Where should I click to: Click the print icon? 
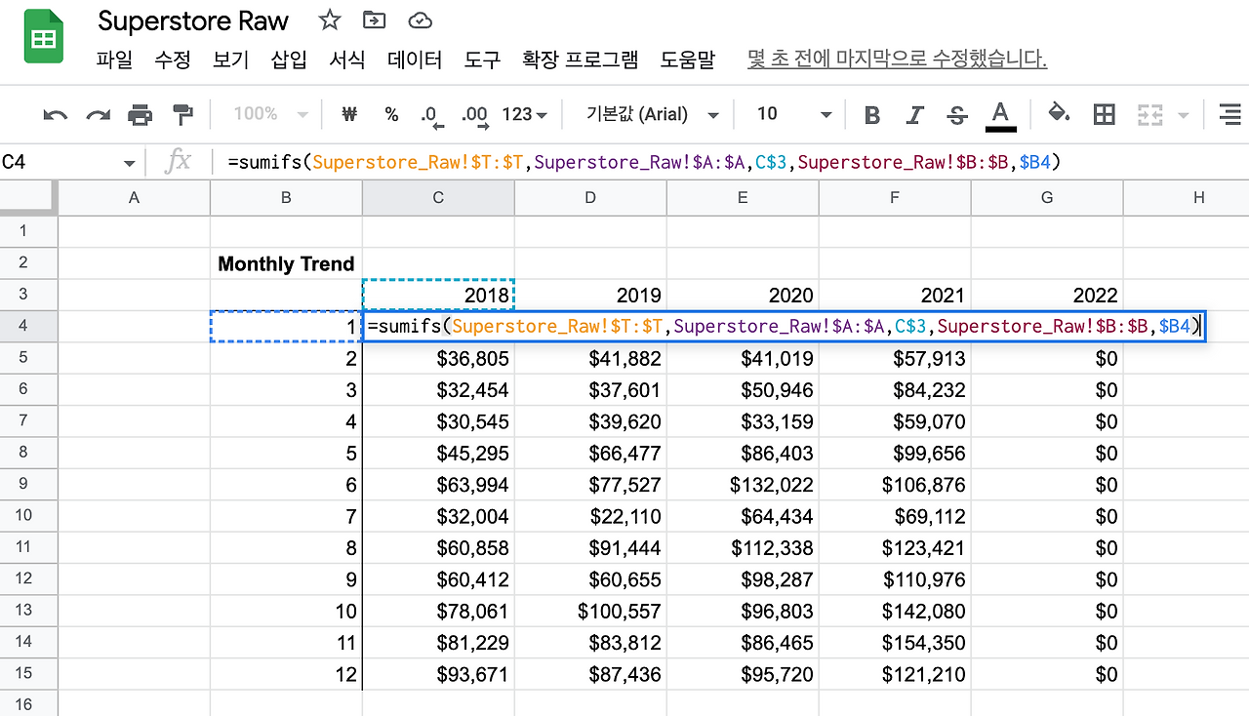pyautogui.click(x=140, y=114)
